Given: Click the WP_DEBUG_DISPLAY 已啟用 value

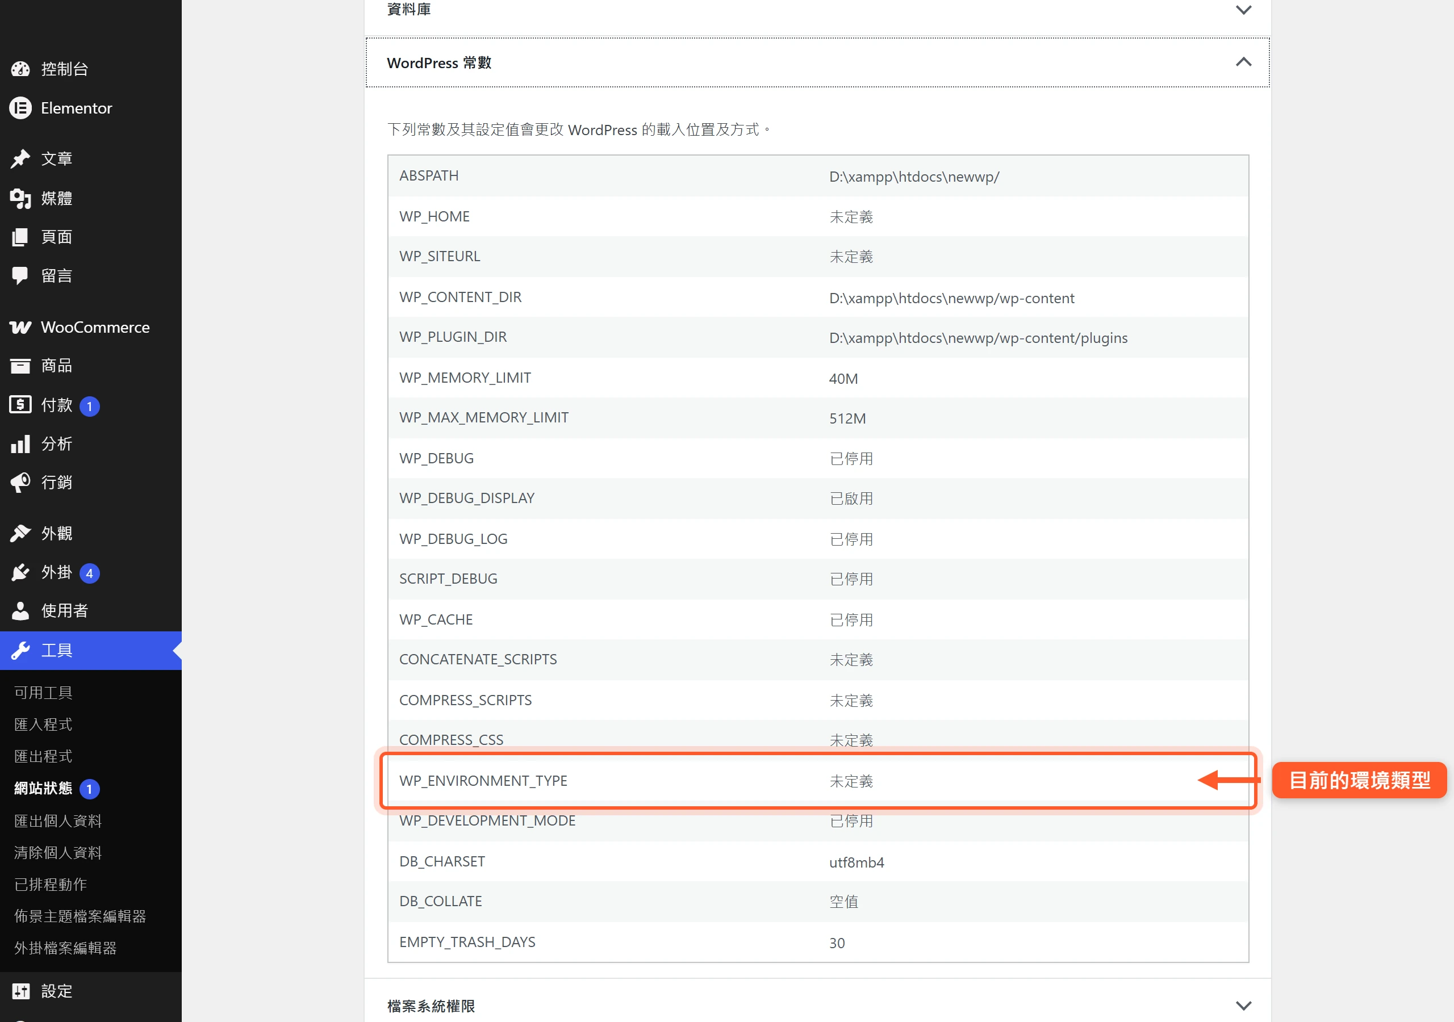Looking at the screenshot, I should pyautogui.click(x=851, y=499).
